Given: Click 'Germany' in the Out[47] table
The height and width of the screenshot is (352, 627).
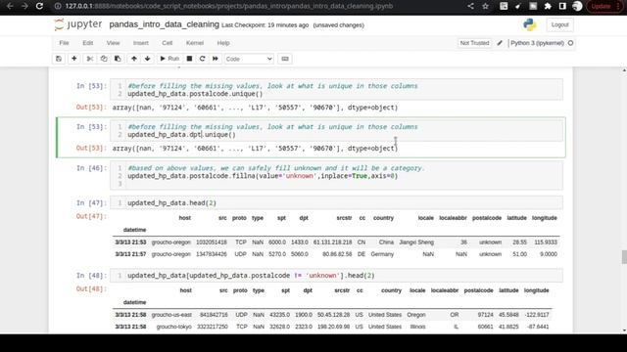Looking at the screenshot, I should pos(382,254).
